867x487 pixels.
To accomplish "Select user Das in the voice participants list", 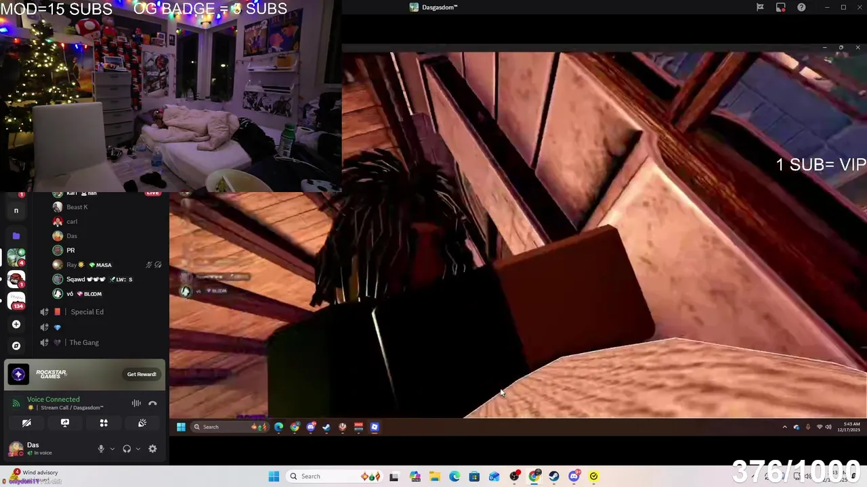I will click(72, 235).
